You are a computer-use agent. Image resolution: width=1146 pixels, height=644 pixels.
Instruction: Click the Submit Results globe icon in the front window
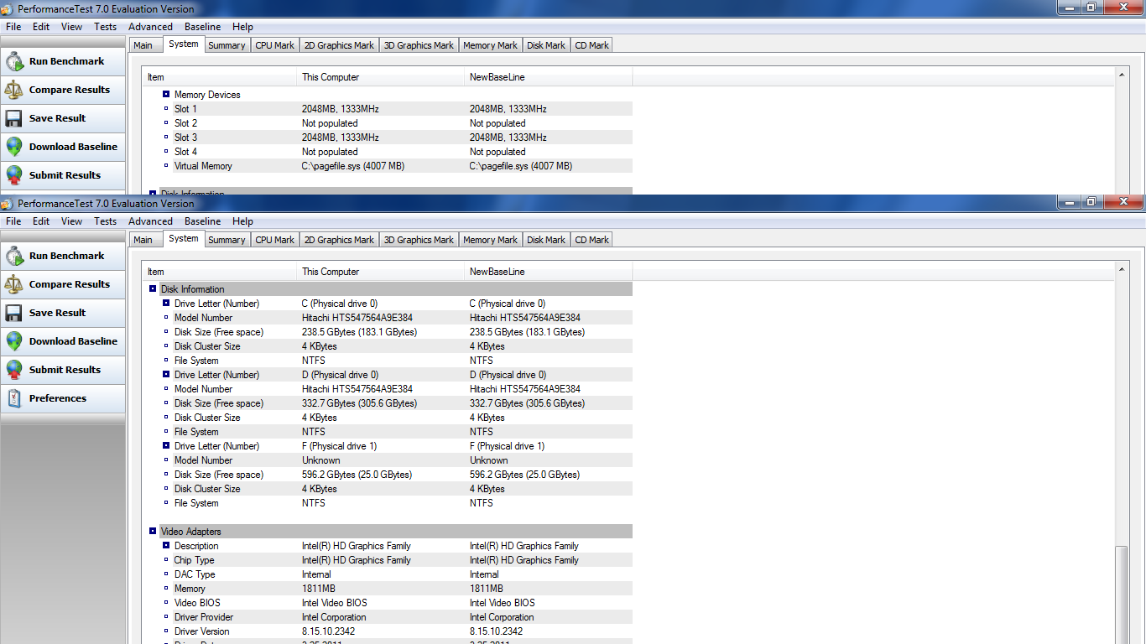coord(14,370)
